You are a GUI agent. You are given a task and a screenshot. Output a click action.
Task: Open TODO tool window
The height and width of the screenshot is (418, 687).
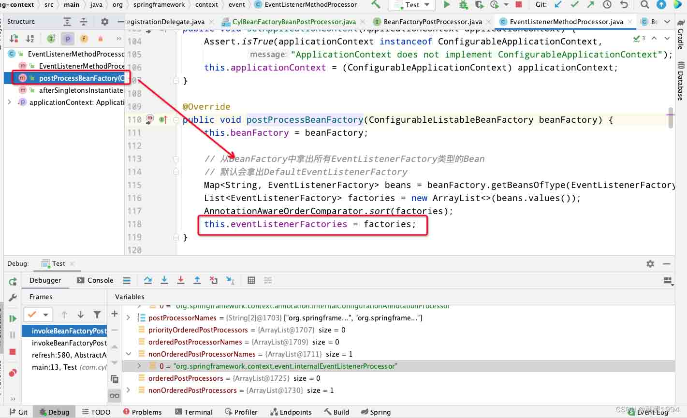click(x=96, y=412)
